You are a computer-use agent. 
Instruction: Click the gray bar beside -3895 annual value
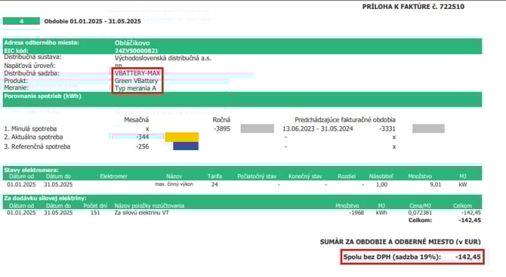click(x=258, y=128)
